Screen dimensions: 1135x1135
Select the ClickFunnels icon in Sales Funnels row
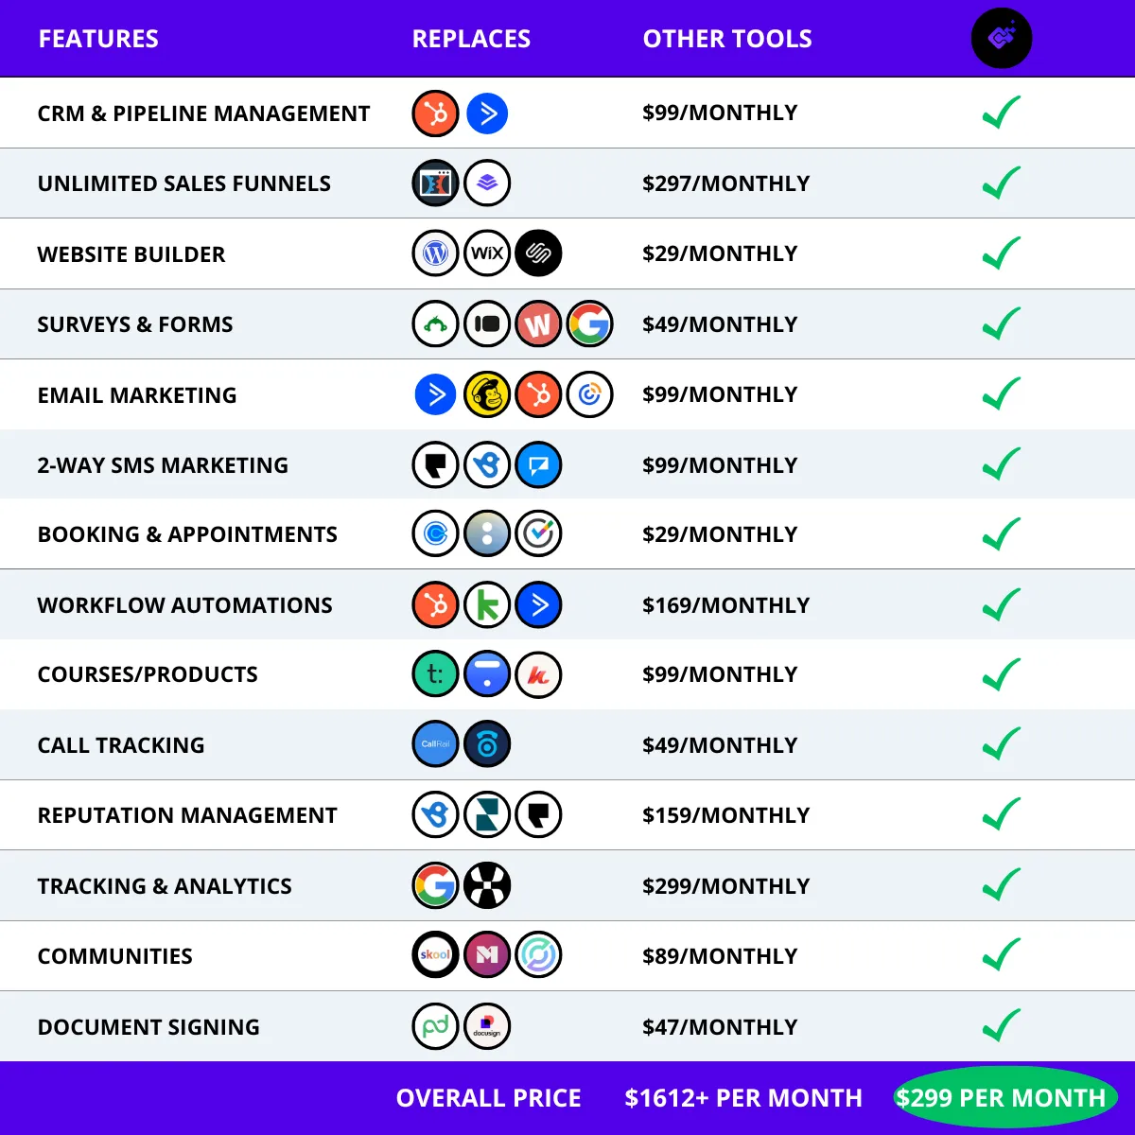point(436,183)
